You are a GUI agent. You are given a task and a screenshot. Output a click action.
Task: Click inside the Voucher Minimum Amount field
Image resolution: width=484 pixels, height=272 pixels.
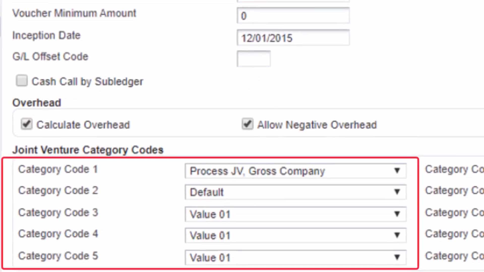(292, 16)
